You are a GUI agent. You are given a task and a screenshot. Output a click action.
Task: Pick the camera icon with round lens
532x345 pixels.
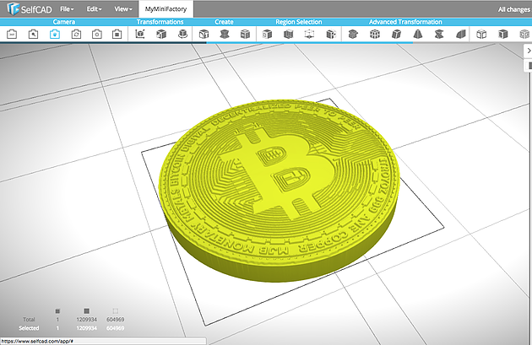tap(97, 34)
